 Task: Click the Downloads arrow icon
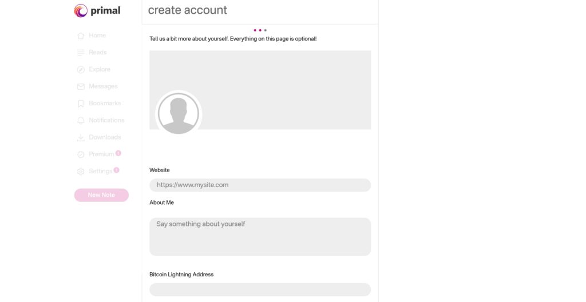pyautogui.click(x=81, y=137)
